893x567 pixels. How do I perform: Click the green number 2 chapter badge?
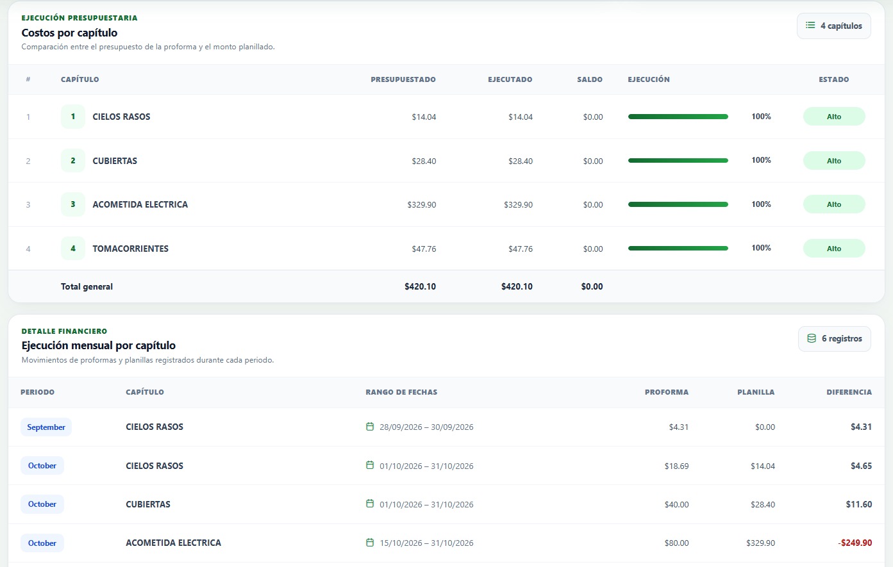click(73, 161)
